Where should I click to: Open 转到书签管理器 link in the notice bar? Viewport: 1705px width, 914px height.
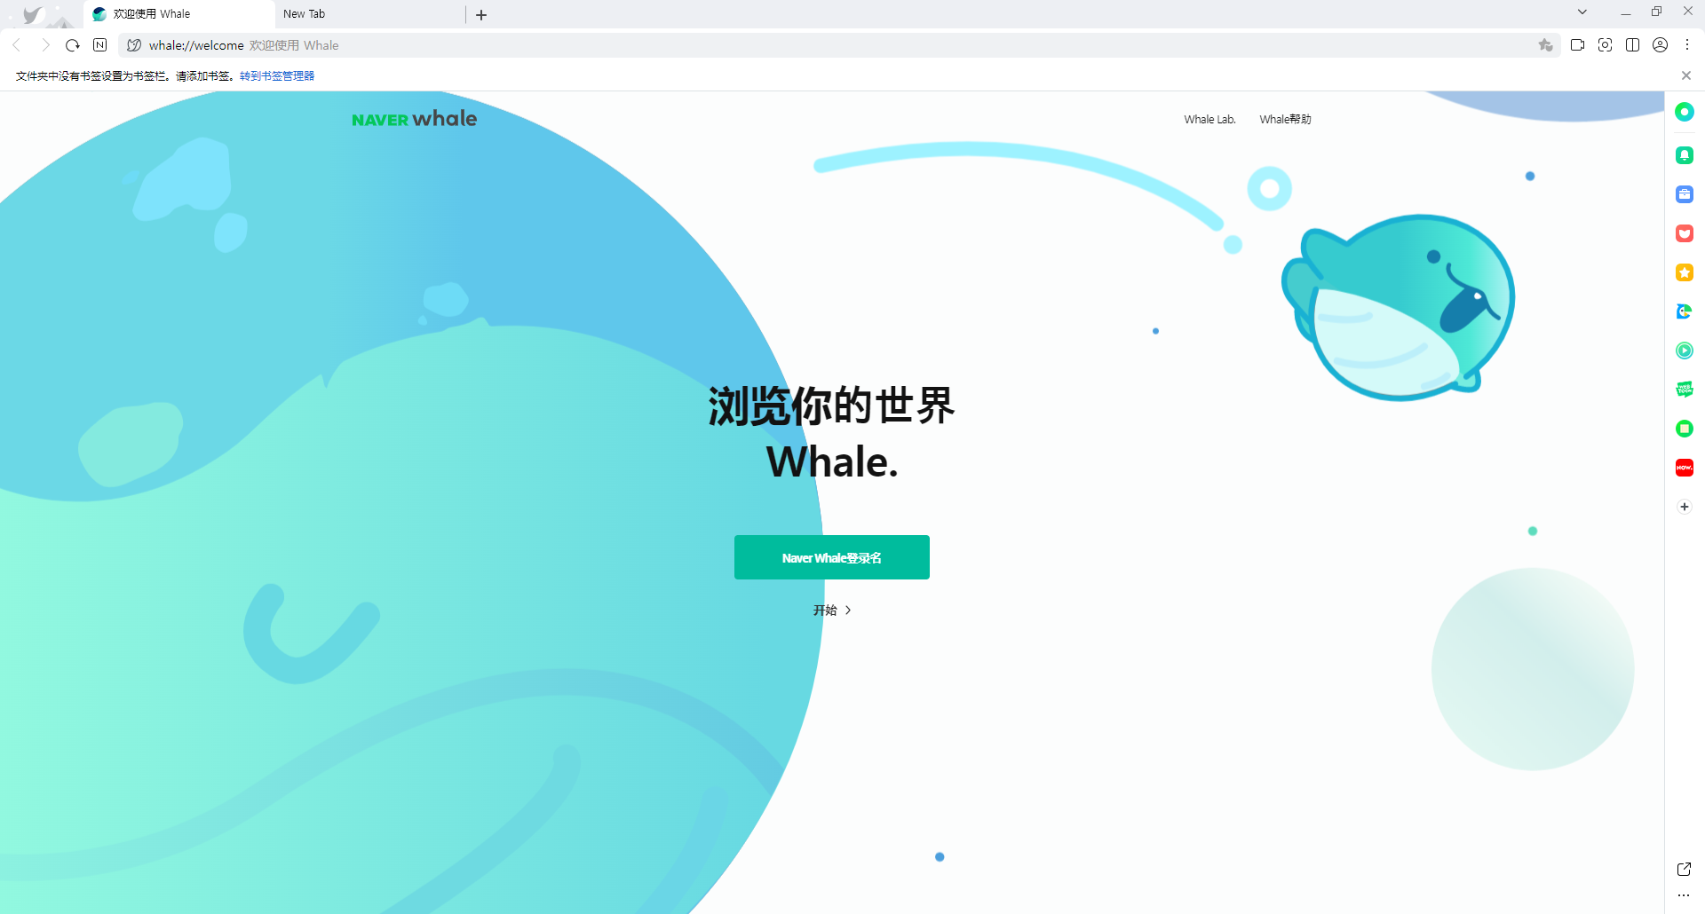[x=275, y=75]
